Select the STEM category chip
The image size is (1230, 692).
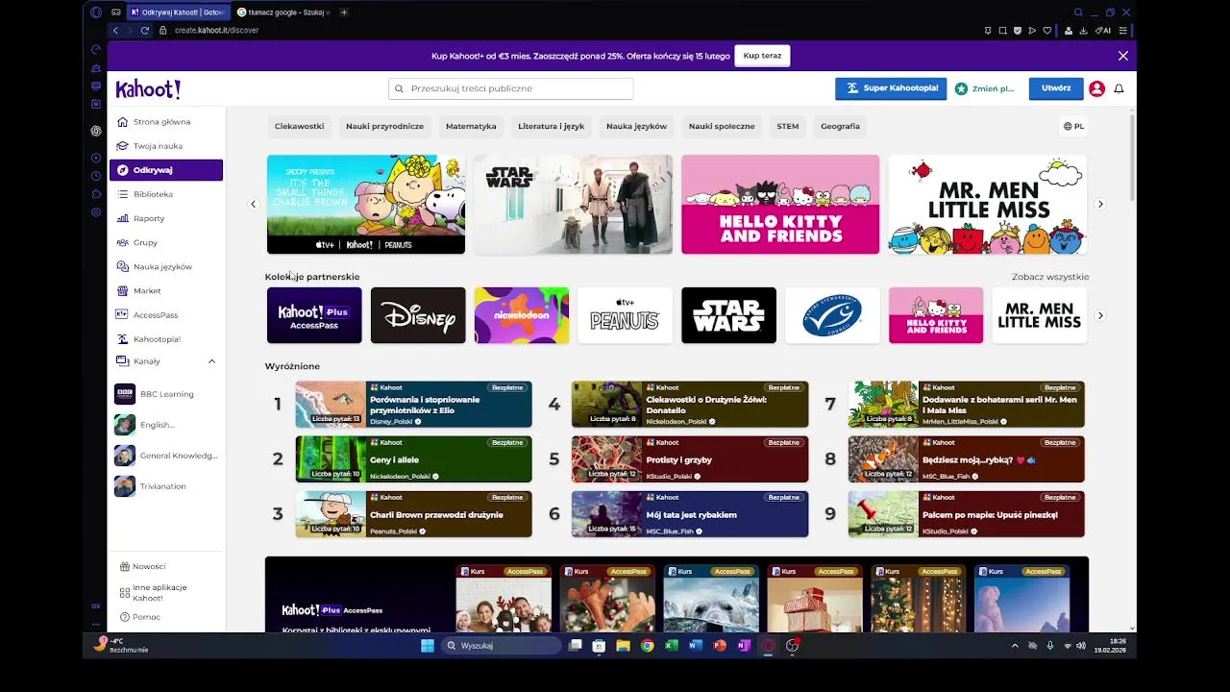click(788, 126)
